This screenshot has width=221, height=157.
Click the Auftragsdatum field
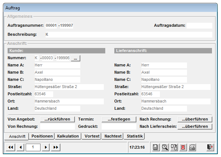(x=199, y=26)
